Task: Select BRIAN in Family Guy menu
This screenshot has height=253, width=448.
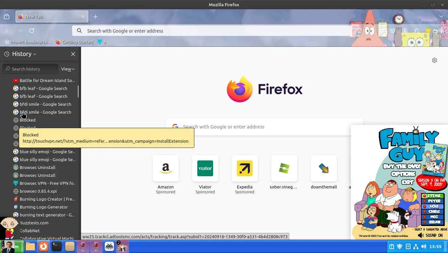Action: click(x=433, y=222)
